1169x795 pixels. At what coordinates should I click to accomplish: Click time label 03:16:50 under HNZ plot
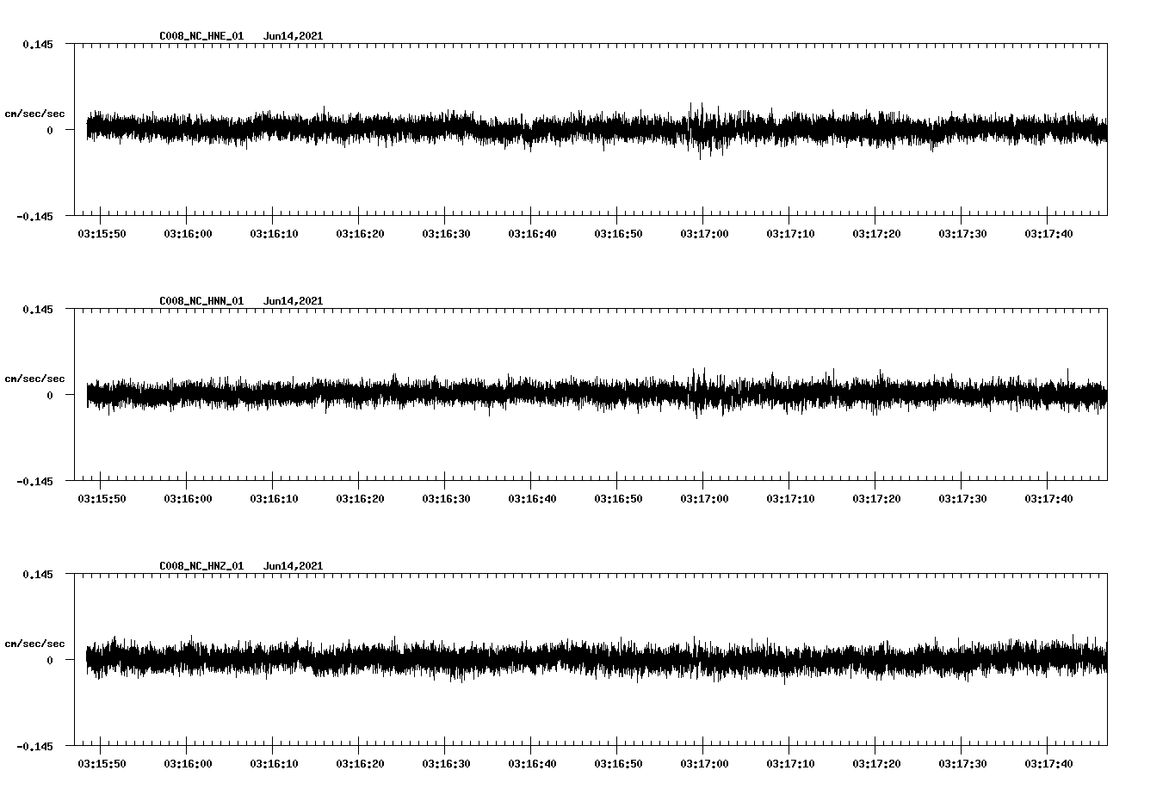618,764
